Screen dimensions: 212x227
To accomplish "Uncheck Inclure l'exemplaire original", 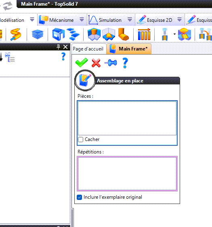I will point(79,197).
